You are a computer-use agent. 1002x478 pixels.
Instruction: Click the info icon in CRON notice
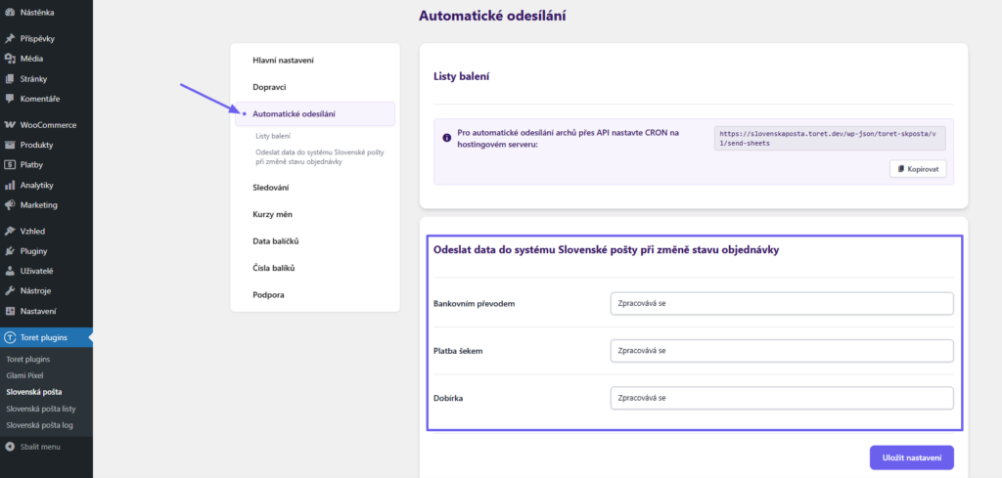coord(446,138)
